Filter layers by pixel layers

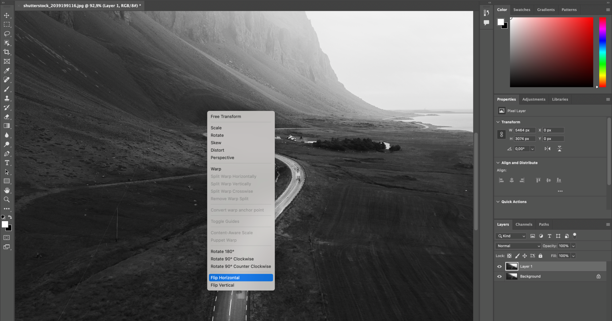point(533,236)
